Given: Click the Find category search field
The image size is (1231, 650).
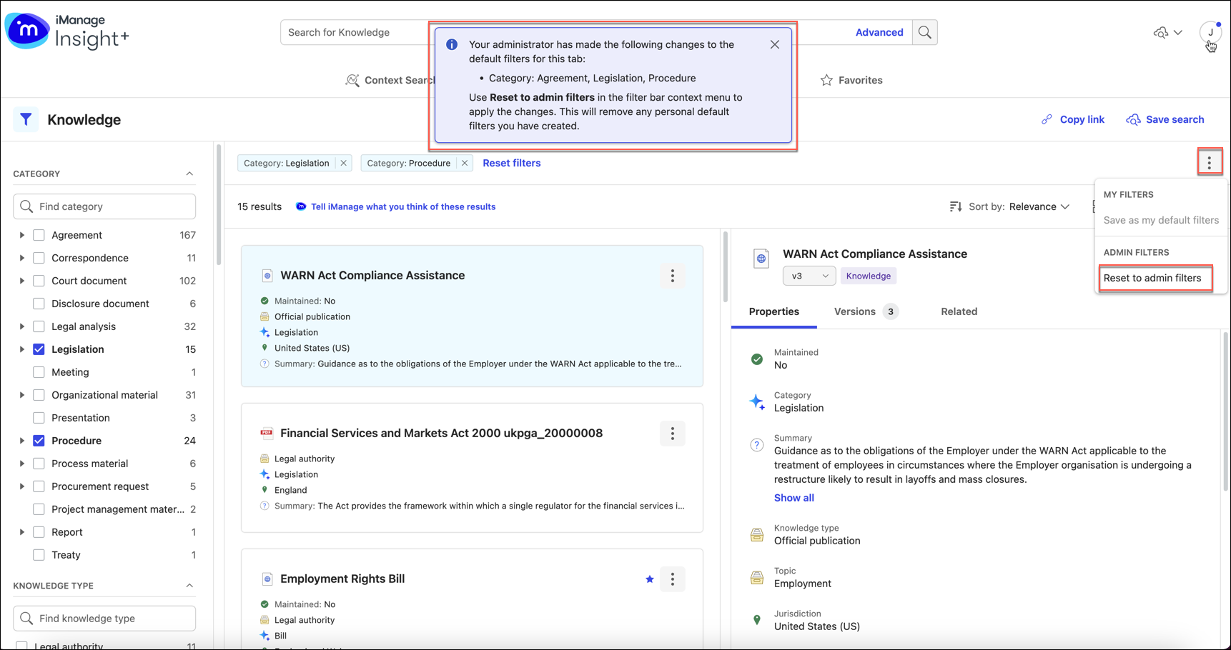Looking at the screenshot, I should click(104, 206).
